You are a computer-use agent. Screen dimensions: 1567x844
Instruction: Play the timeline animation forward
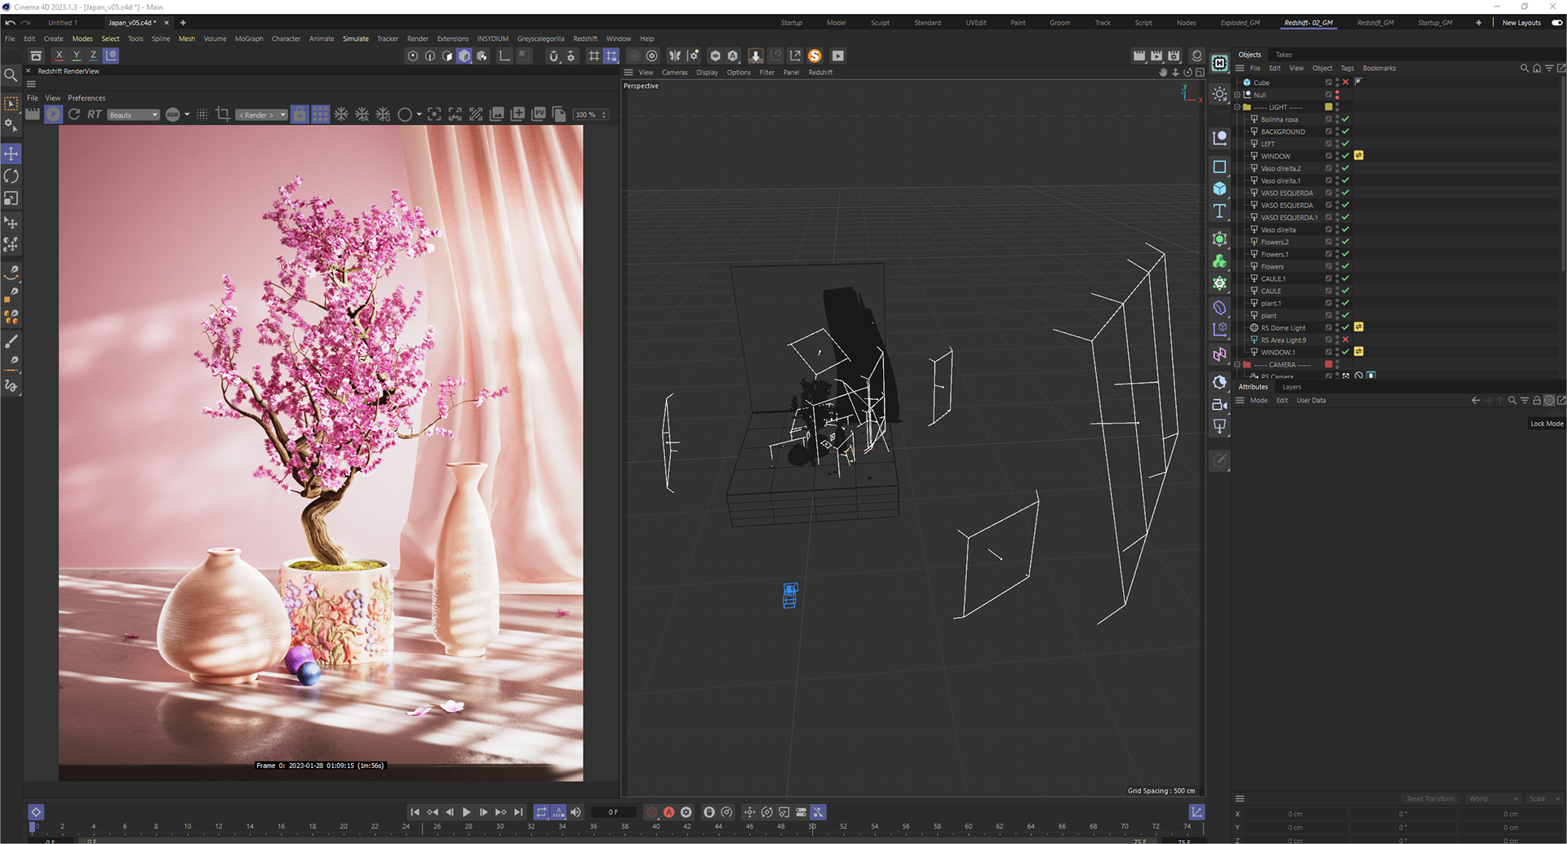(x=466, y=812)
